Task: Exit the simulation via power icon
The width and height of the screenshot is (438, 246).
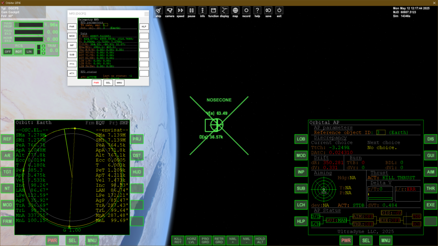Action: (279, 12)
